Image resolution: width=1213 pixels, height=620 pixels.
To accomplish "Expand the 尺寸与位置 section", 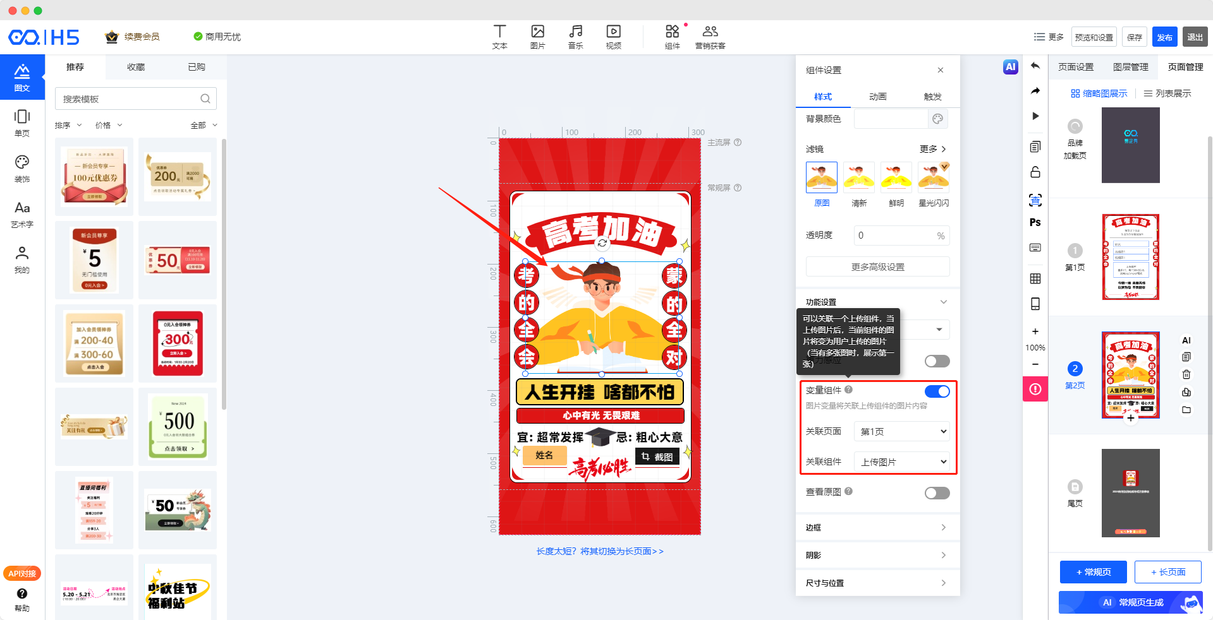I will click(x=877, y=583).
